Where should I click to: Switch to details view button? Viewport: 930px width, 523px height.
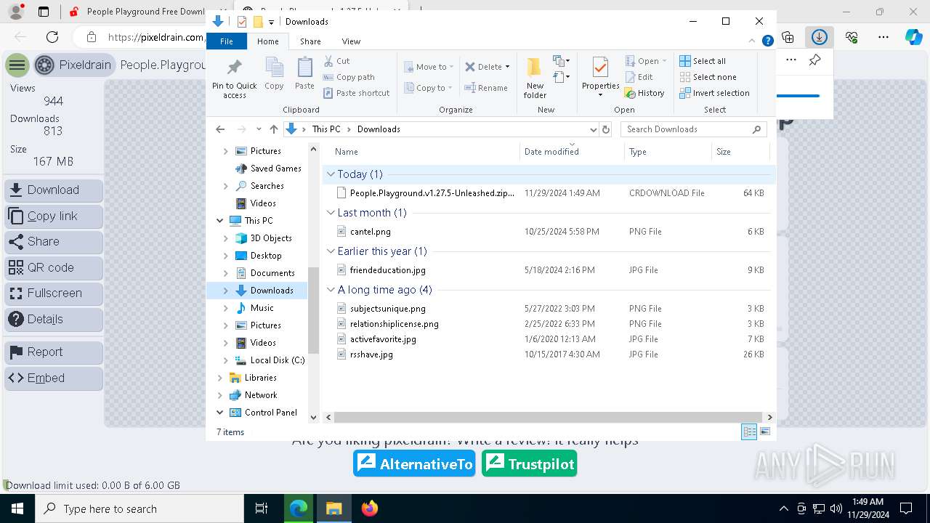[x=749, y=432]
